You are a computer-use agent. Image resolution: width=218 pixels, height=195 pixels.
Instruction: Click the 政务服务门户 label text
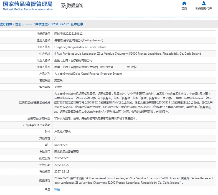click(x=204, y=9)
